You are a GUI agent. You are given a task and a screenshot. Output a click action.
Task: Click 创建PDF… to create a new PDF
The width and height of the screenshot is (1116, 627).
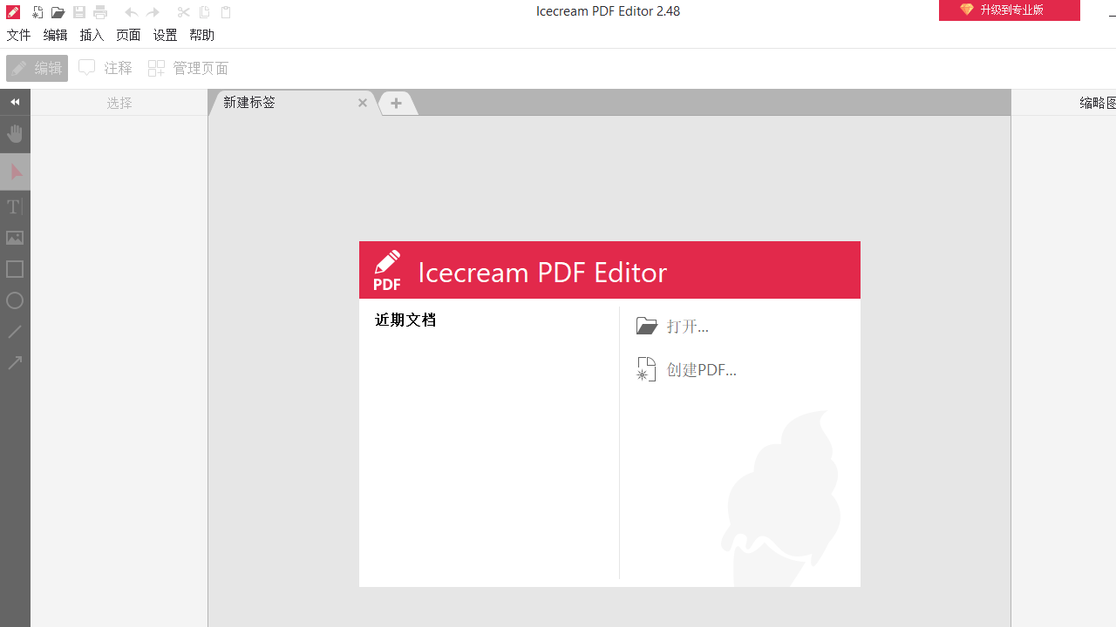click(x=702, y=369)
